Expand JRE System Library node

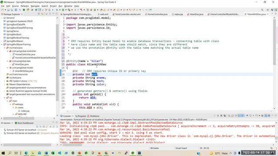point(5,81)
